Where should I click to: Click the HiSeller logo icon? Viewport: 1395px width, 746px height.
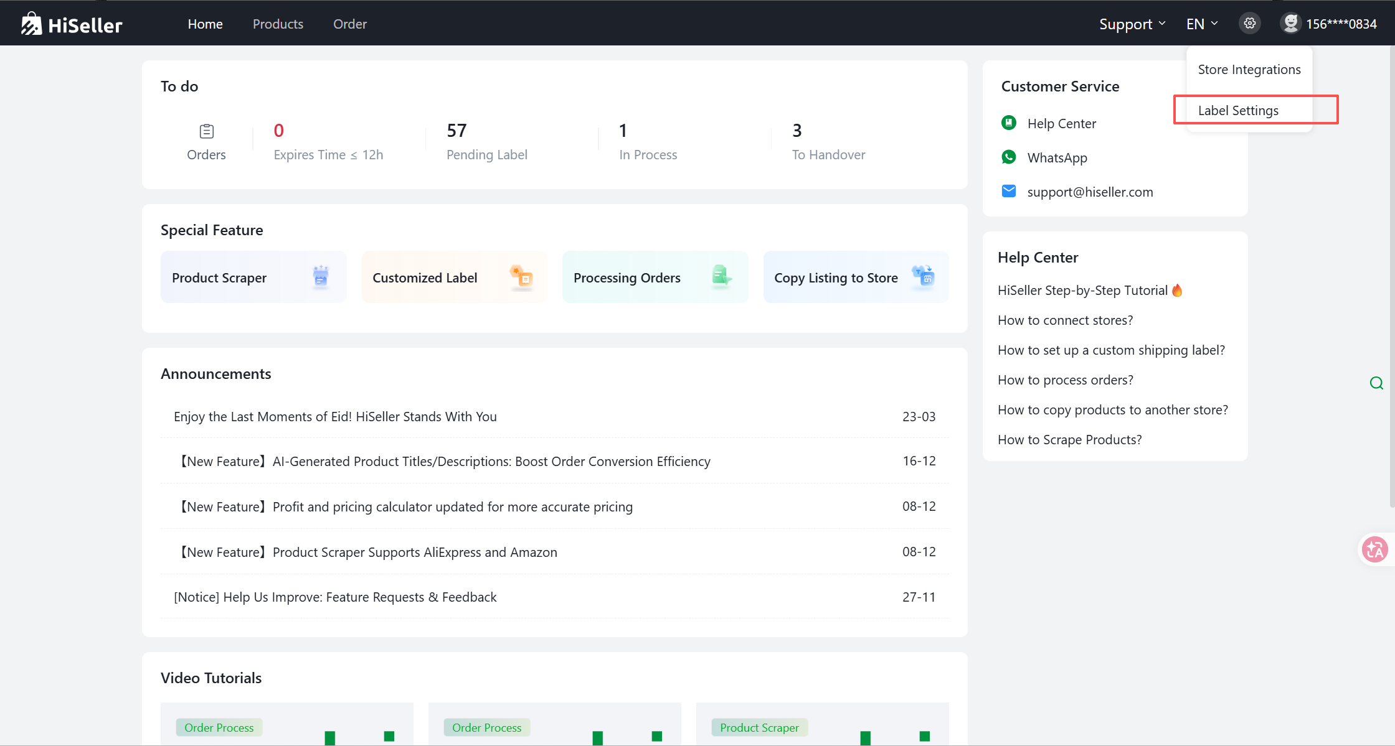pos(31,24)
